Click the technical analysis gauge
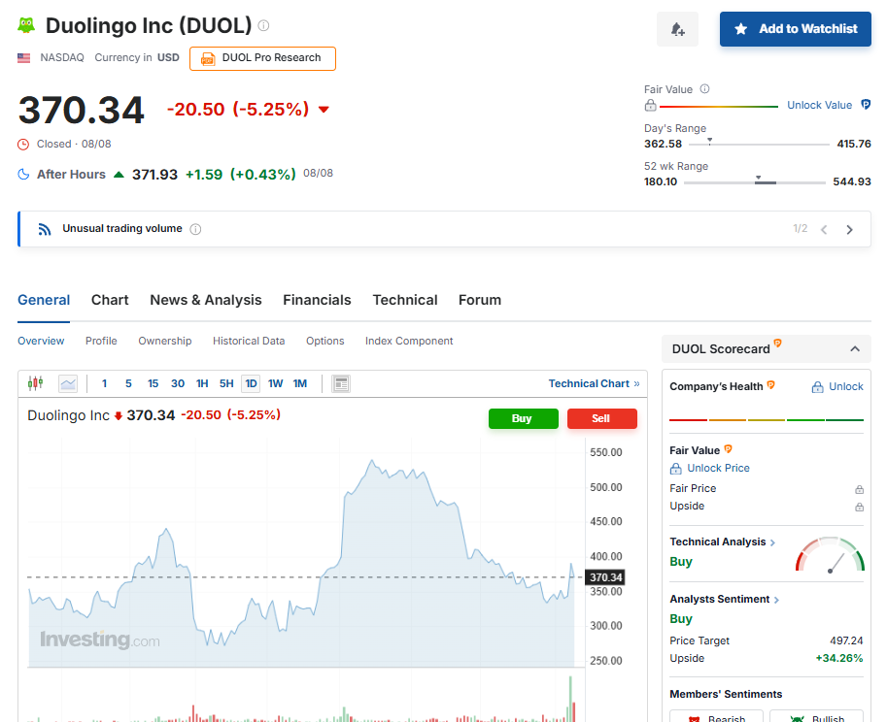Screen dimensions: 887x722 pyautogui.click(x=830, y=555)
